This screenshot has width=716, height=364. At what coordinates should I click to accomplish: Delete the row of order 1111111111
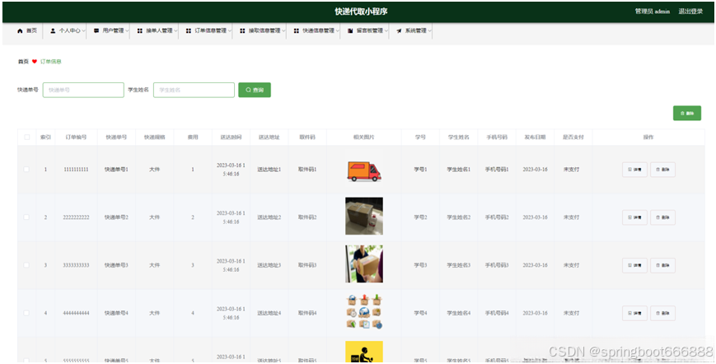click(x=662, y=170)
